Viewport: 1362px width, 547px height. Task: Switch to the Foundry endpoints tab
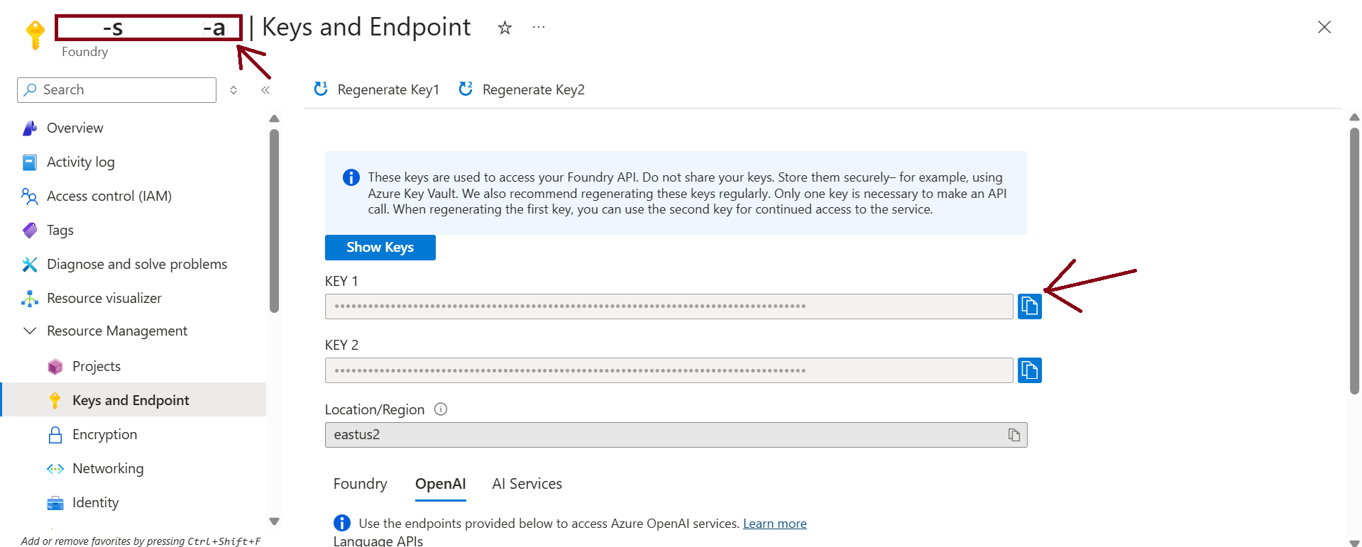point(360,484)
